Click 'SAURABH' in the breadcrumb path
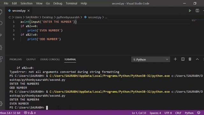This screenshot has width=204, height=115. click(x=32, y=17)
